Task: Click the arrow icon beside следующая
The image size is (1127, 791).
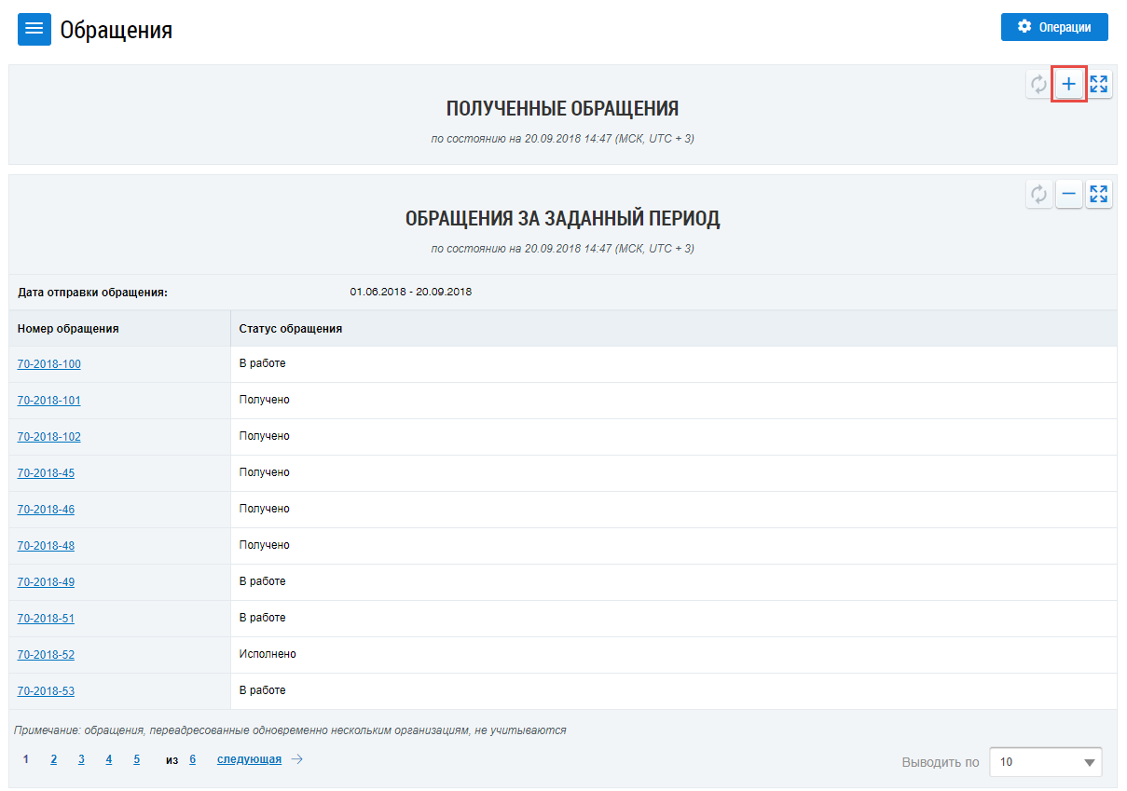Action: [x=297, y=759]
